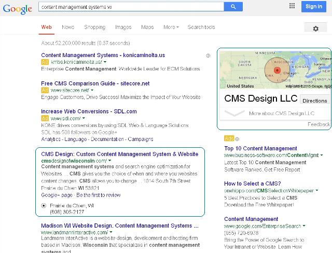Expand the arrow next to kmbs.konicaminolta.us
The image size is (332, 253).
pos(105,62)
